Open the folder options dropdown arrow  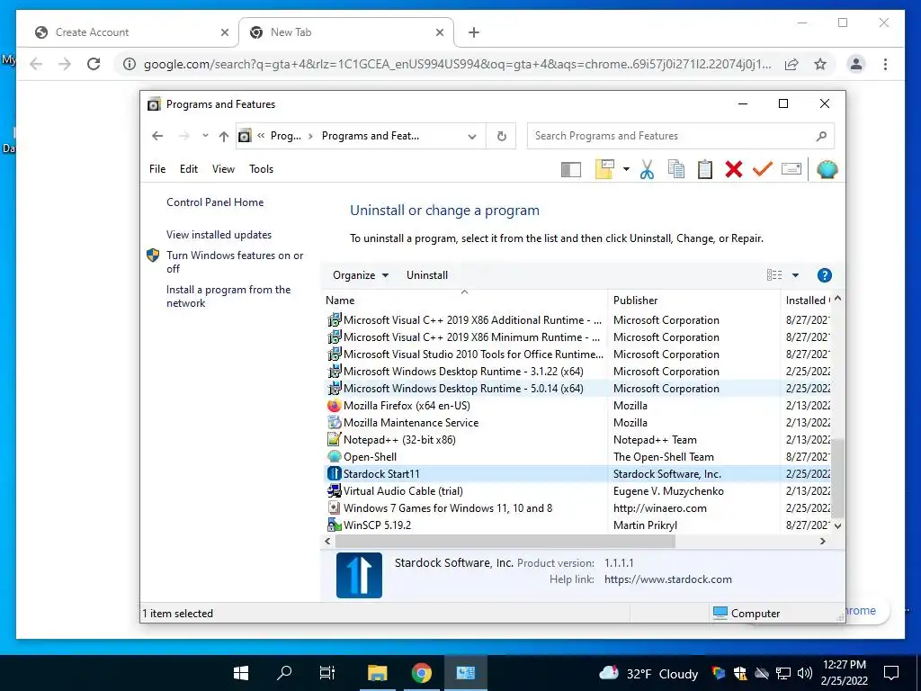(626, 170)
